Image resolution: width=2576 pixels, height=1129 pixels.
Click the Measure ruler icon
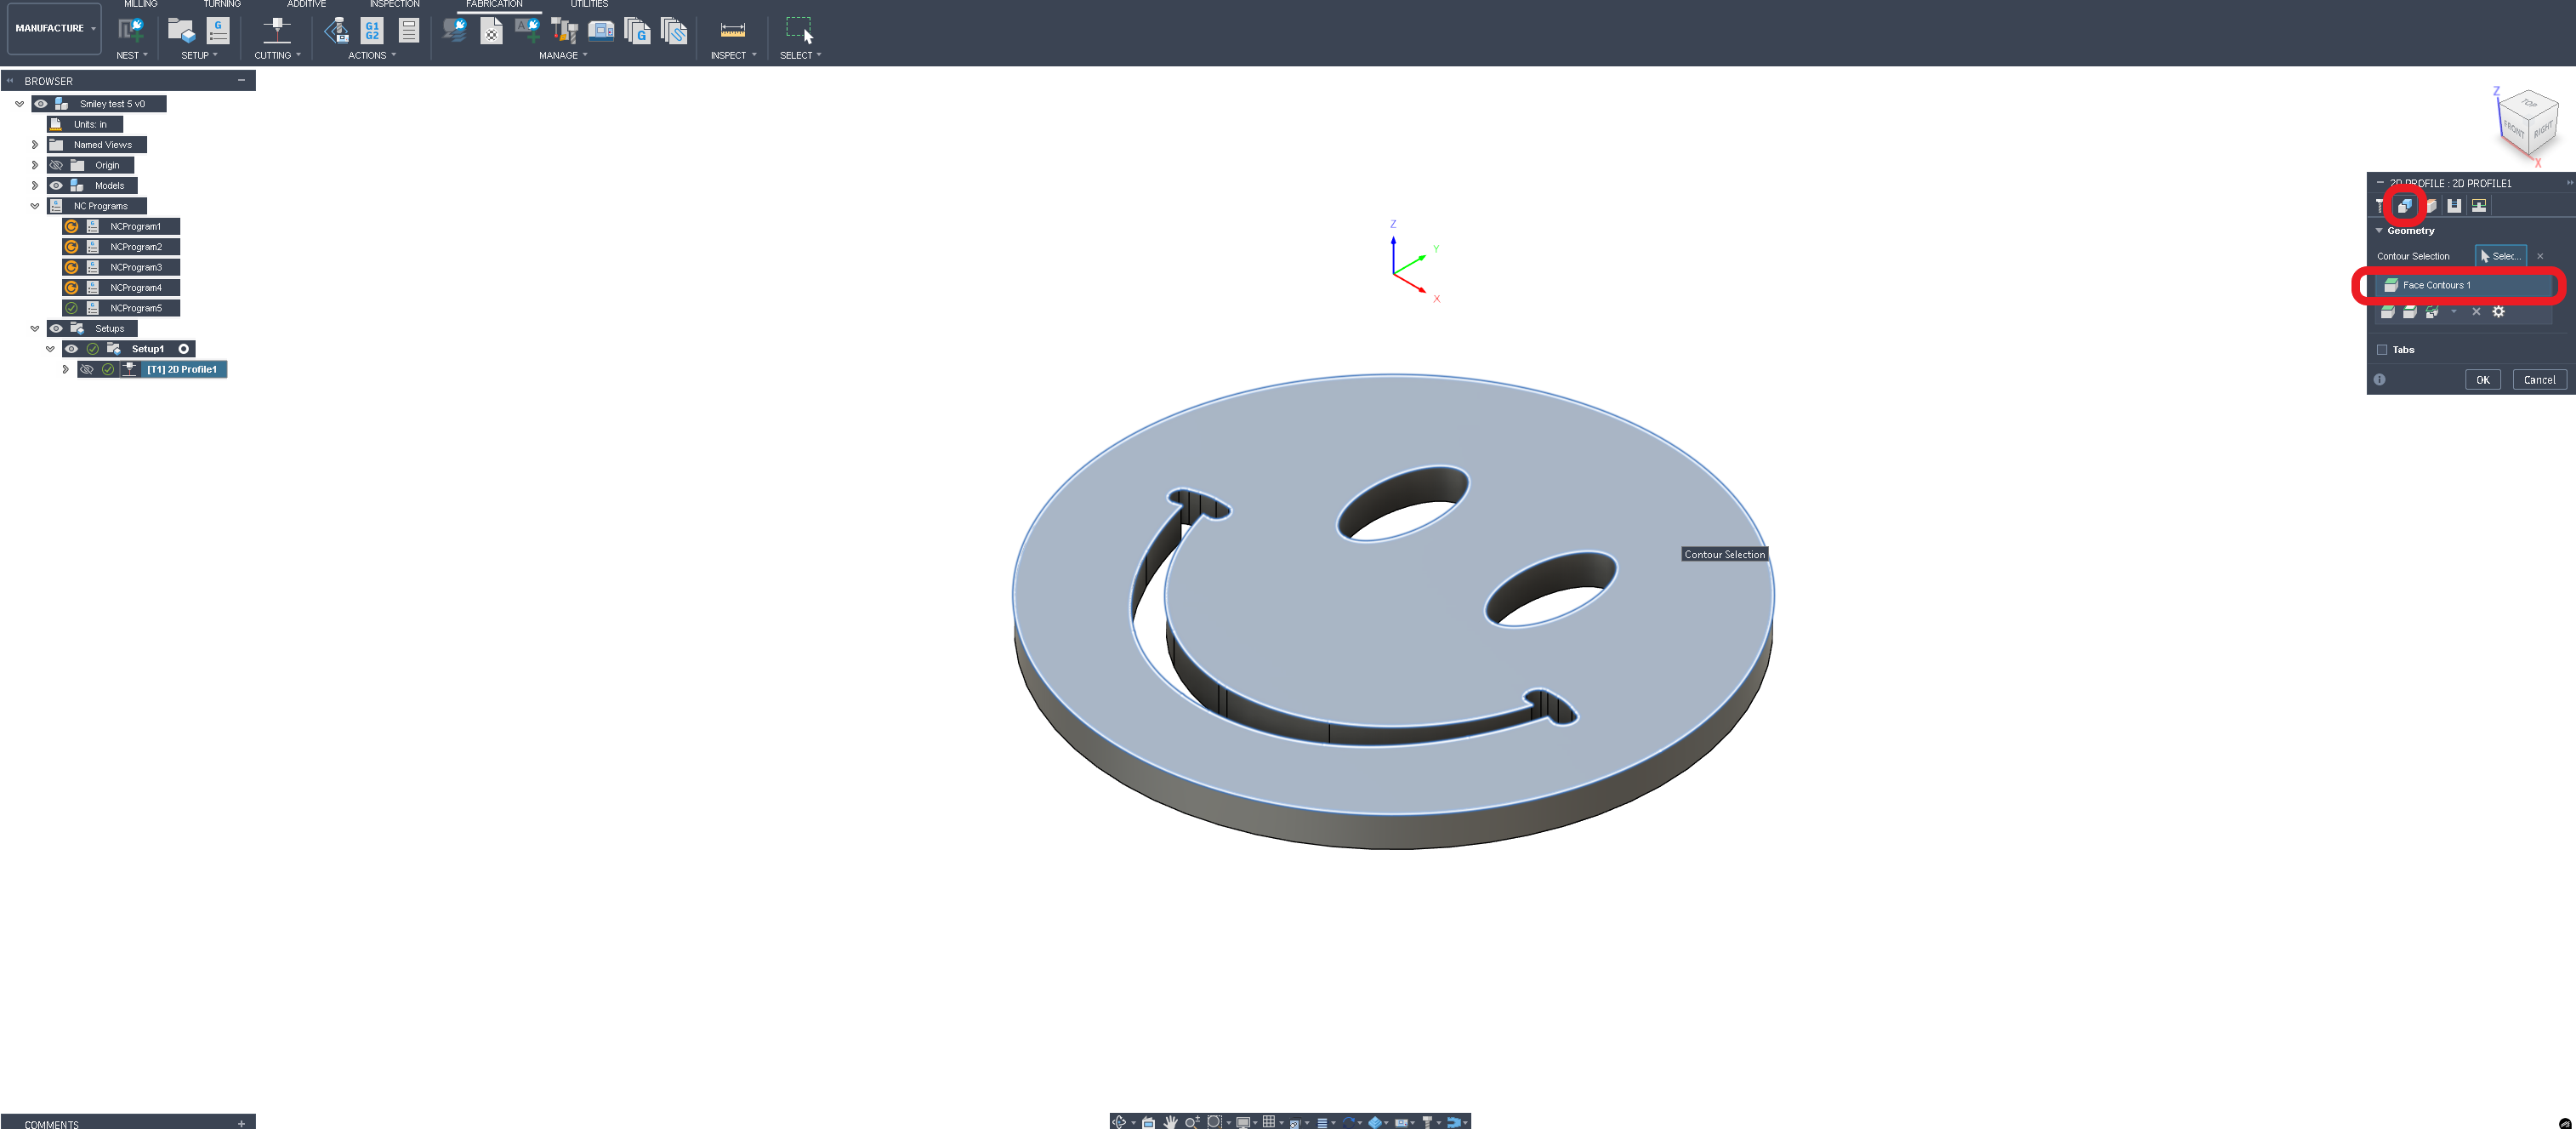[x=732, y=31]
